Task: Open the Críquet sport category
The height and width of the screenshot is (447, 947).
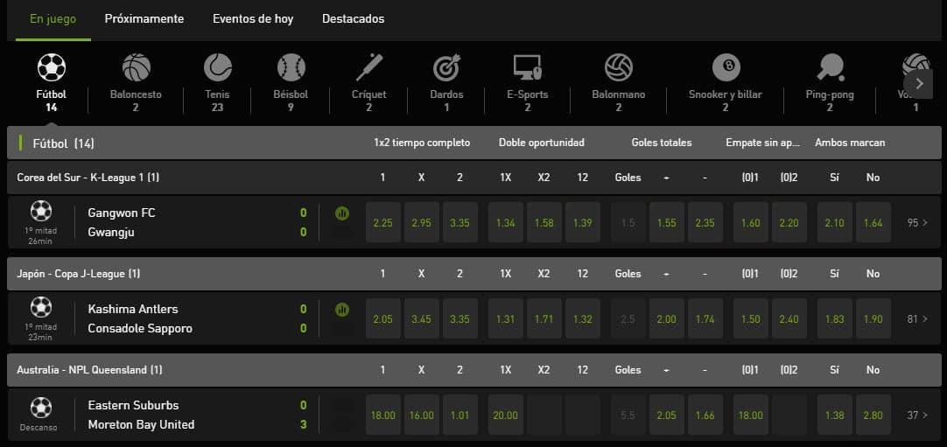Action: point(368,68)
